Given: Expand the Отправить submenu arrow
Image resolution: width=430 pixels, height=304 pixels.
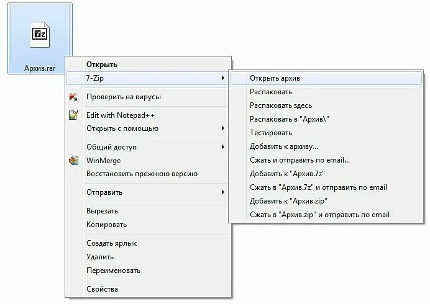Looking at the screenshot, I should pyautogui.click(x=222, y=192).
